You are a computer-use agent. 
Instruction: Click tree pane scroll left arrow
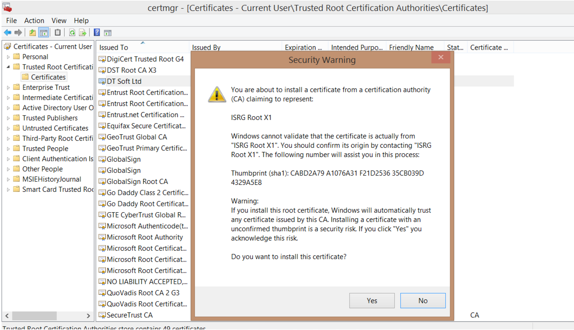pos(7,316)
